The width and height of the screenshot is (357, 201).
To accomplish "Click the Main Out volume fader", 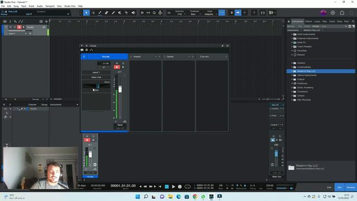I will coord(276,154).
